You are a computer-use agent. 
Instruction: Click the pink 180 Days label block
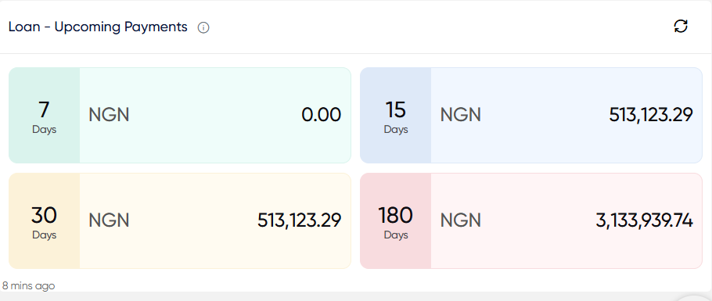click(x=395, y=220)
